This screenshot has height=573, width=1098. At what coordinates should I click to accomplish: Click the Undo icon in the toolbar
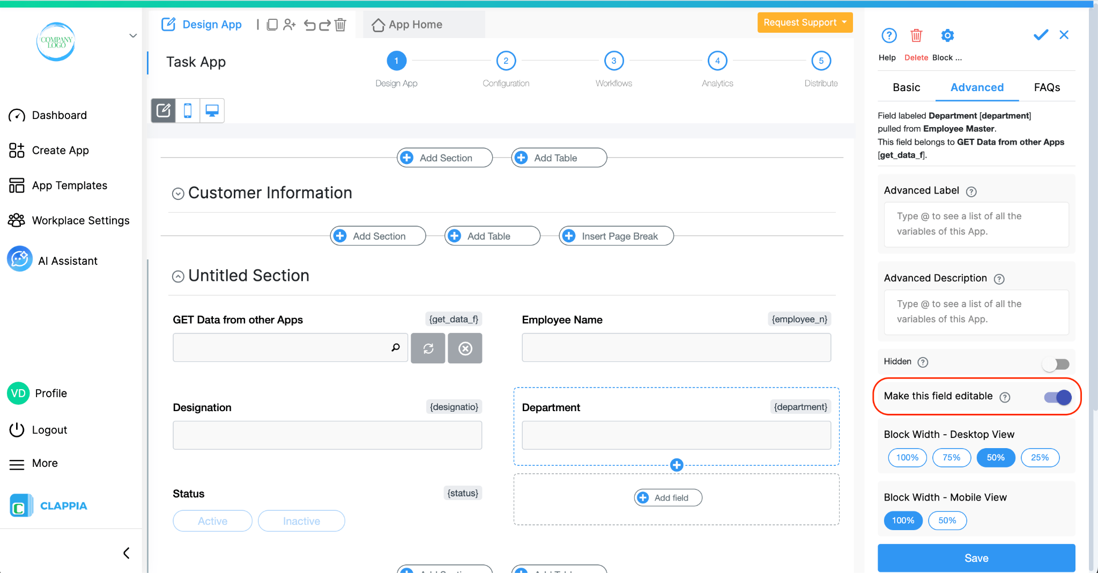[310, 25]
